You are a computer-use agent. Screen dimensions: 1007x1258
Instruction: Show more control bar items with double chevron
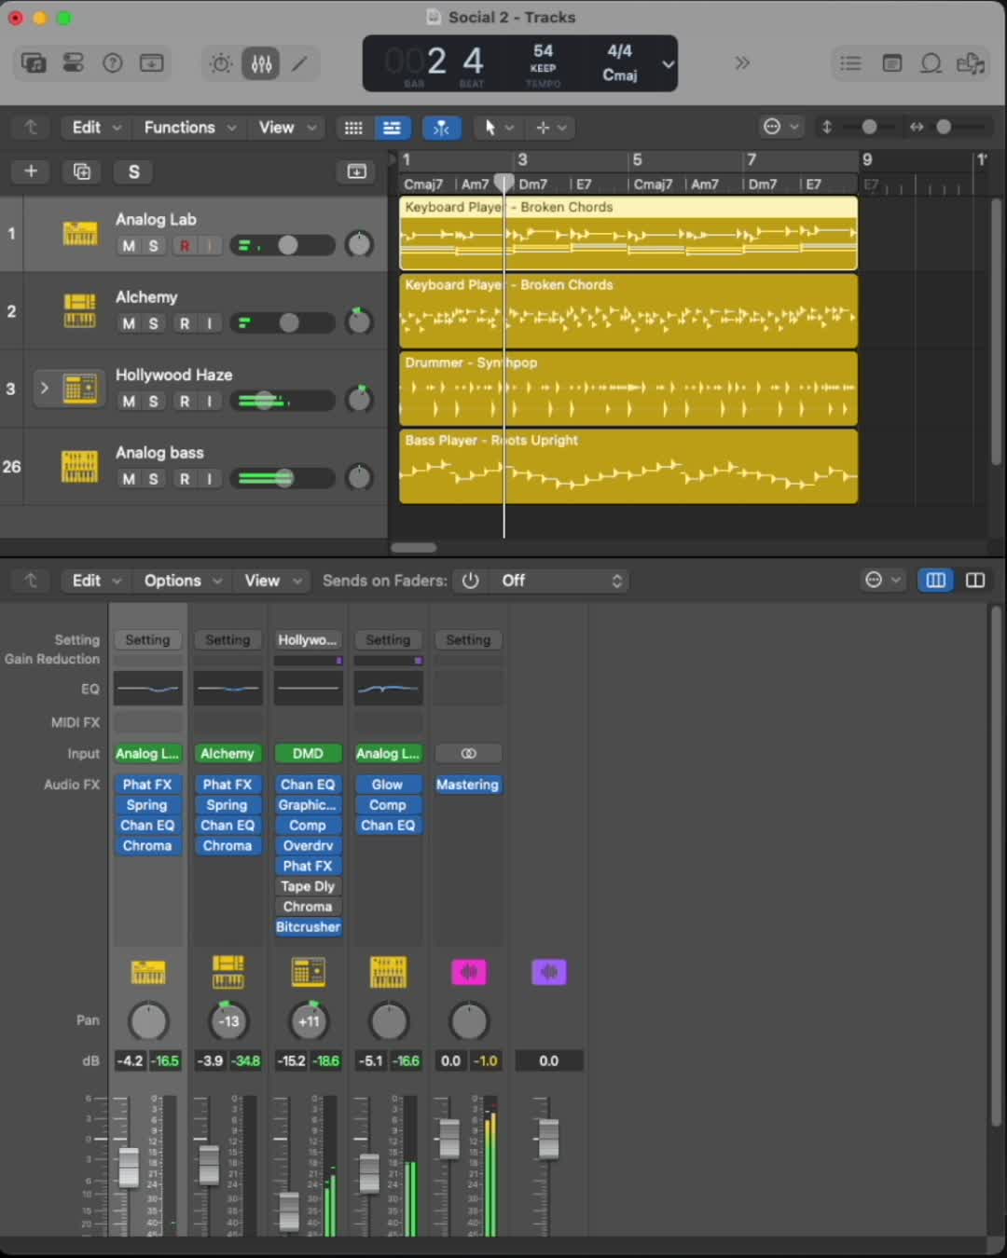click(742, 63)
